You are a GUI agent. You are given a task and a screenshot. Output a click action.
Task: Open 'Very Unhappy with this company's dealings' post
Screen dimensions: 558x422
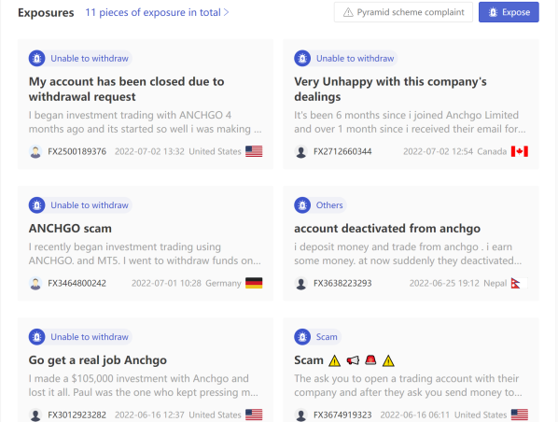[x=390, y=89]
